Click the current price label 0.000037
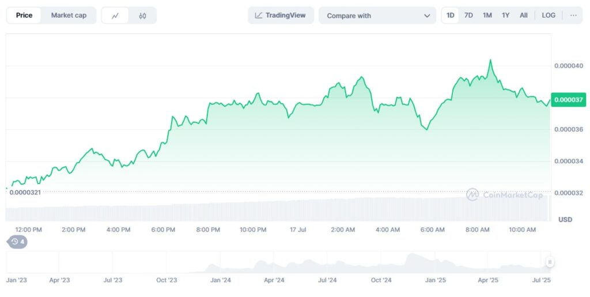590x297 pixels. 568,100
